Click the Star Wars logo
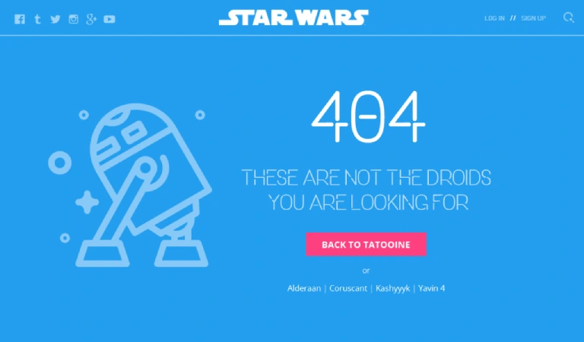 coord(294,17)
